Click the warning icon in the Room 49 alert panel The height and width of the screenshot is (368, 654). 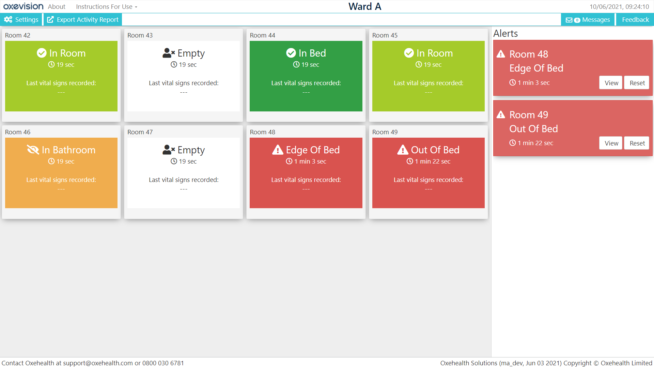pyautogui.click(x=501, y=114)
